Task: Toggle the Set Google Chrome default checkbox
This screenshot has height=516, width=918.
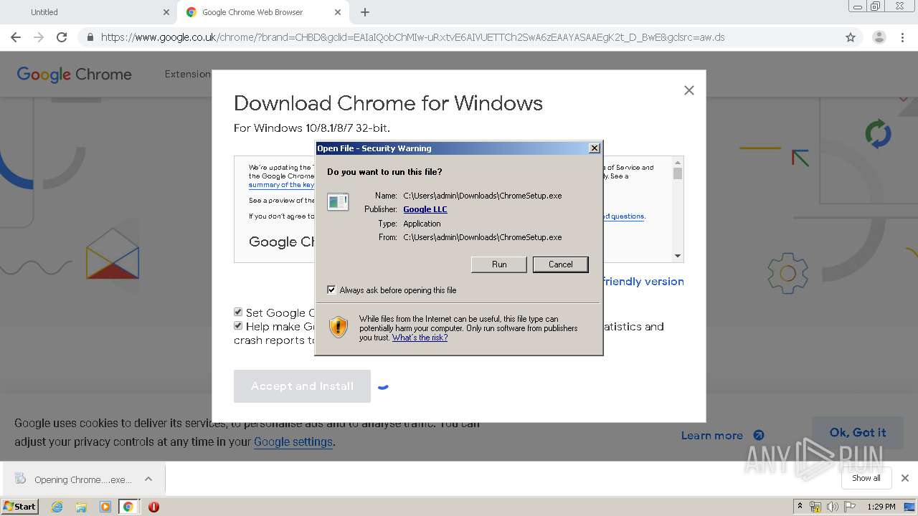Action: tap(238, 312)
